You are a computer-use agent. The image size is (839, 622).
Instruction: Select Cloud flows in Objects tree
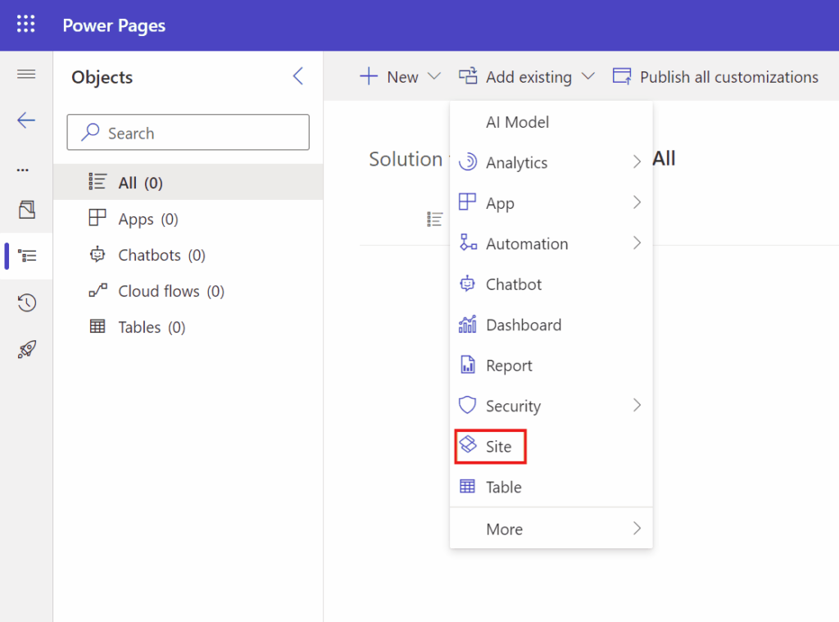pyautogui.click(x=170, y=291)
